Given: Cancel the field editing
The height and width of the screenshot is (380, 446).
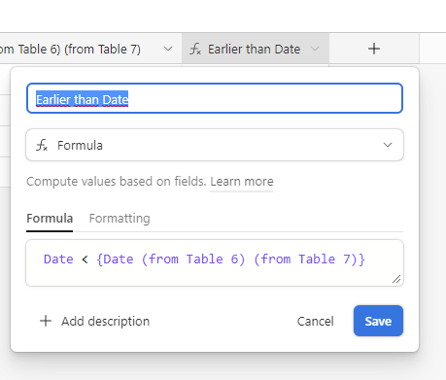Looking at the screenshot, I should pos(315,322).
